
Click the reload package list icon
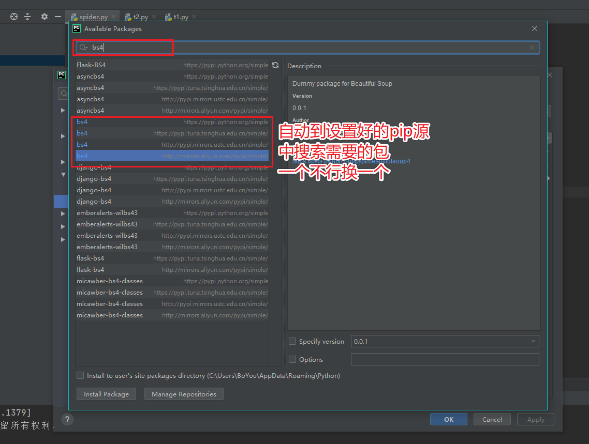click(x=275, y=65)
